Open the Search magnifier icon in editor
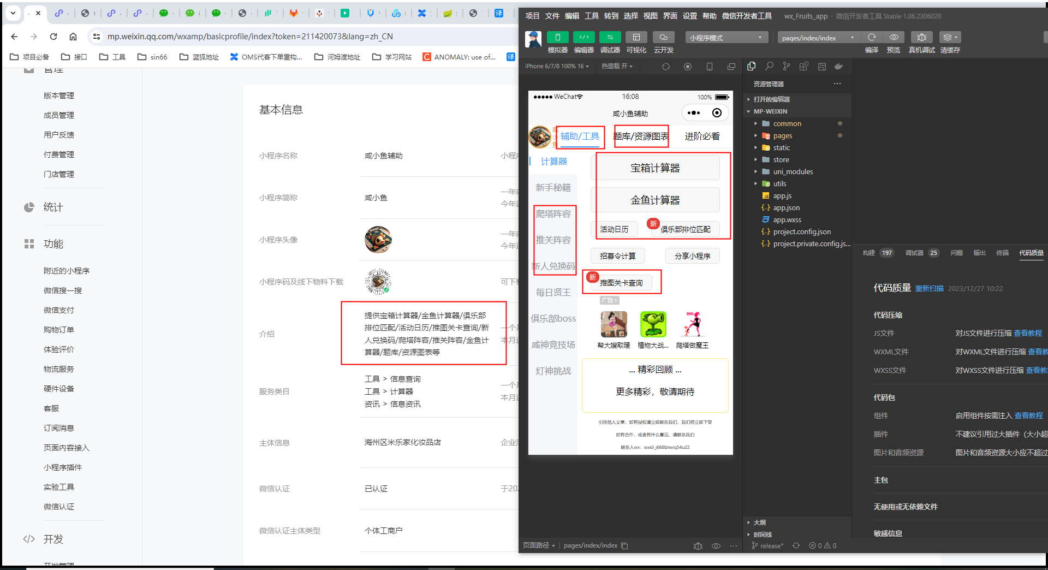The image size is (1048, 570). (x=769, y=66)
